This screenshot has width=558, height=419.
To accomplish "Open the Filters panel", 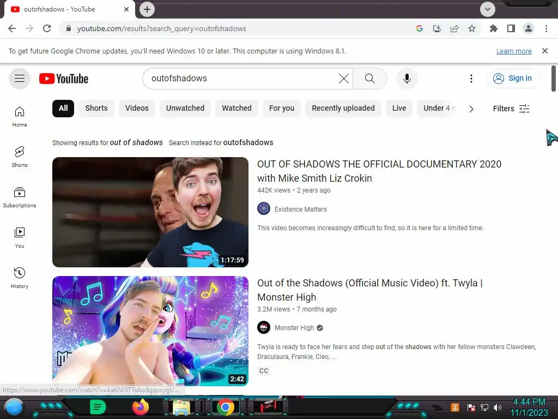I will [511, 109].
